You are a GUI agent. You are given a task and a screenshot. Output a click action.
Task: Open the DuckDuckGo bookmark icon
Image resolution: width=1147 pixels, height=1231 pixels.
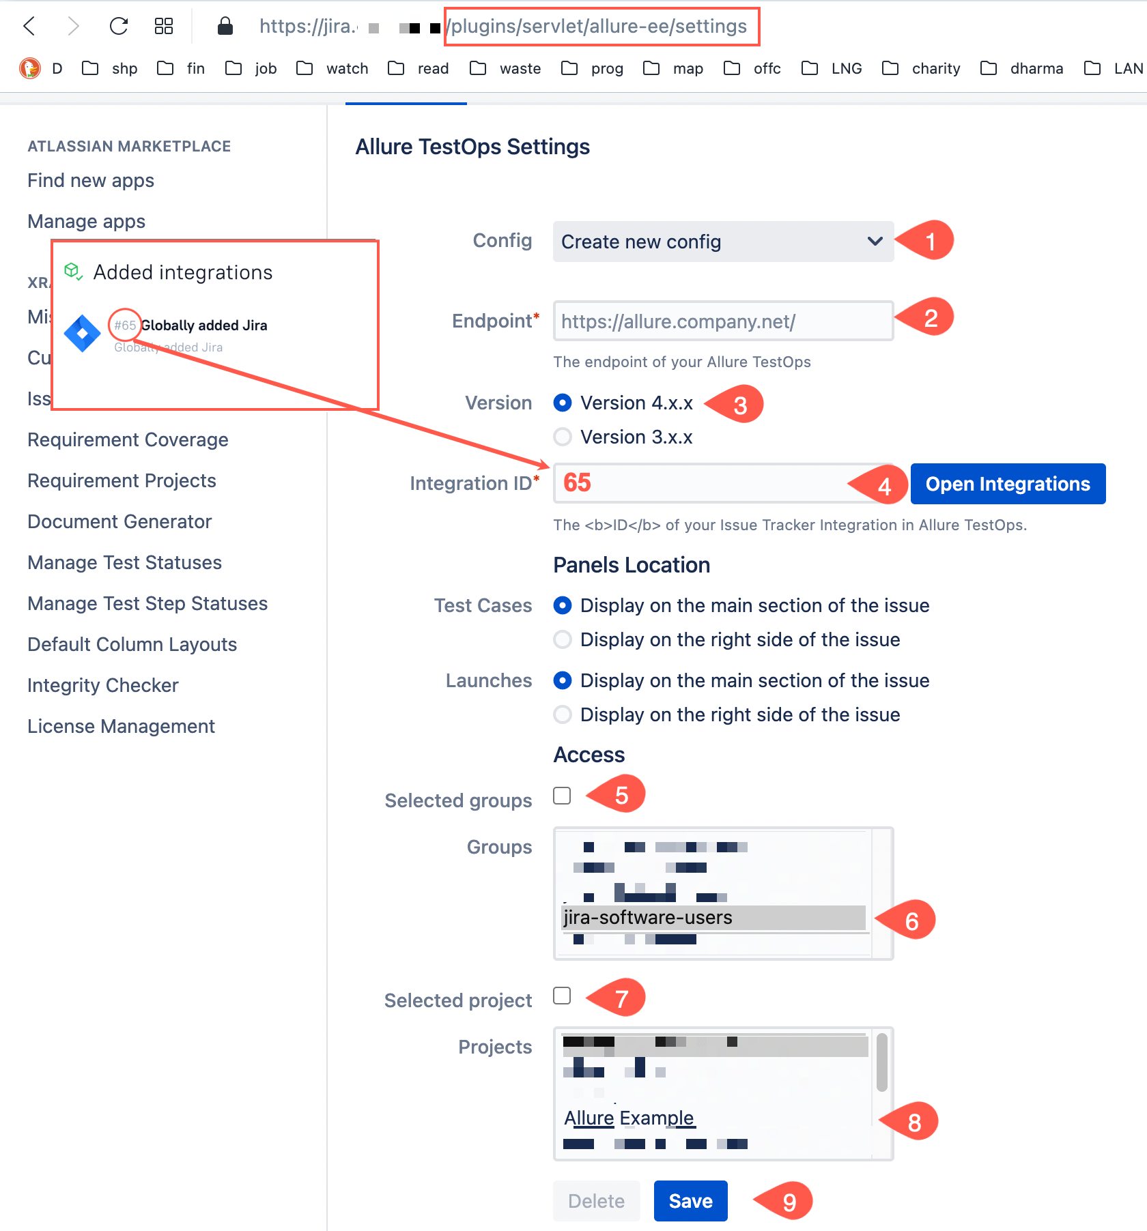coord(30,68)
